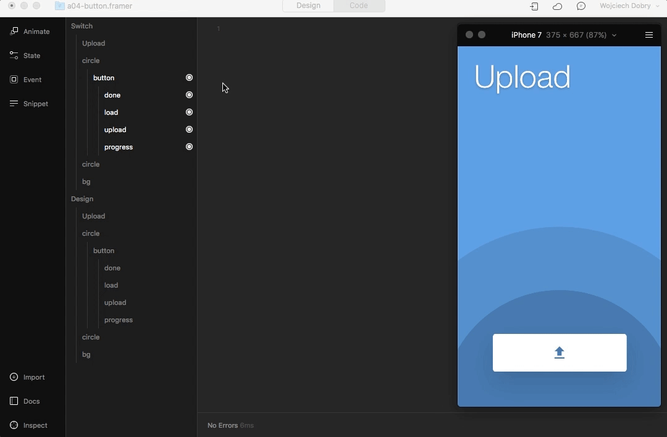Open the iPhone 7 device dropdown

click(x=614, y=35)
